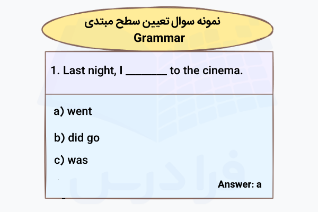Click the "Grammar" heading
This screenshot has height=212, width=318.
point(159,38)
